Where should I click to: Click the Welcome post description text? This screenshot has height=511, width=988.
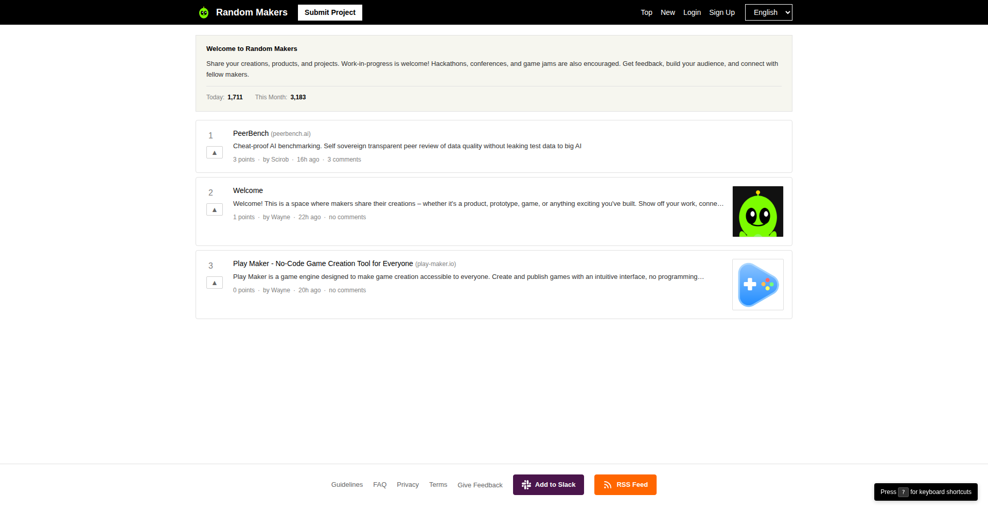[478, 204]
